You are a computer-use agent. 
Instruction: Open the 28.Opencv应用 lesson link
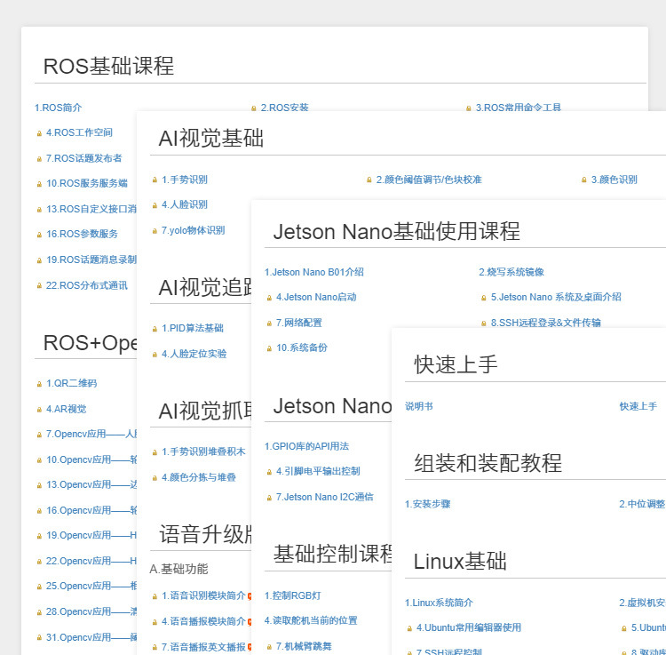pyautogui.click(x=91, y=611)
